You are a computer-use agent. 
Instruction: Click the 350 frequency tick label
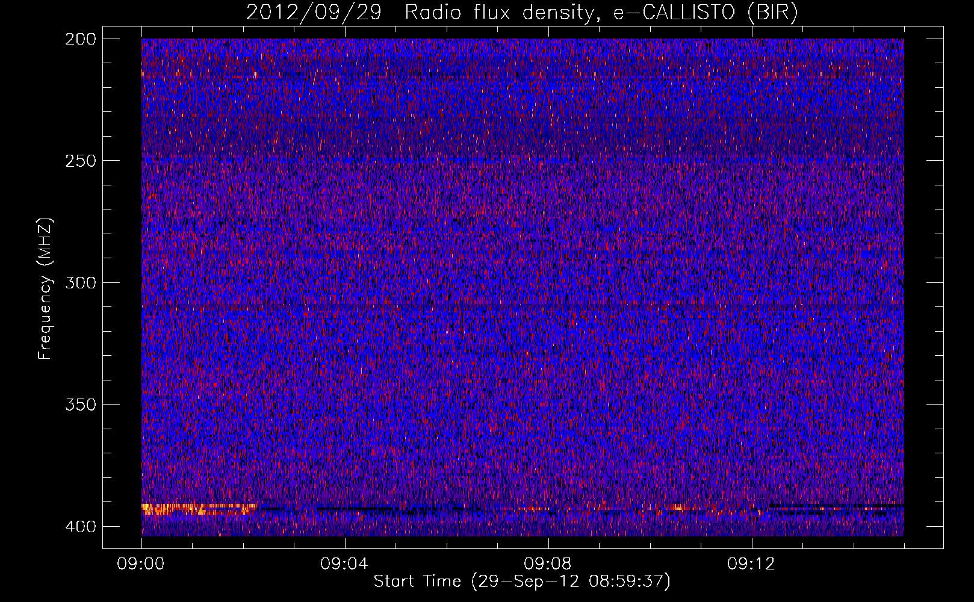tap(80, 405)
